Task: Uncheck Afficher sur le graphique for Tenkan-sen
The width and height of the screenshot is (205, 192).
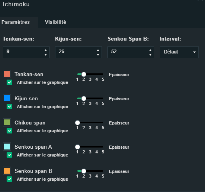Action: click(9, 82)
